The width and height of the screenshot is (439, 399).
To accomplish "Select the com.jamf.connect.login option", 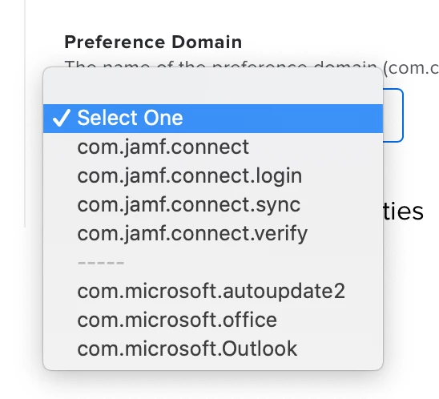I will coord(213,175).
